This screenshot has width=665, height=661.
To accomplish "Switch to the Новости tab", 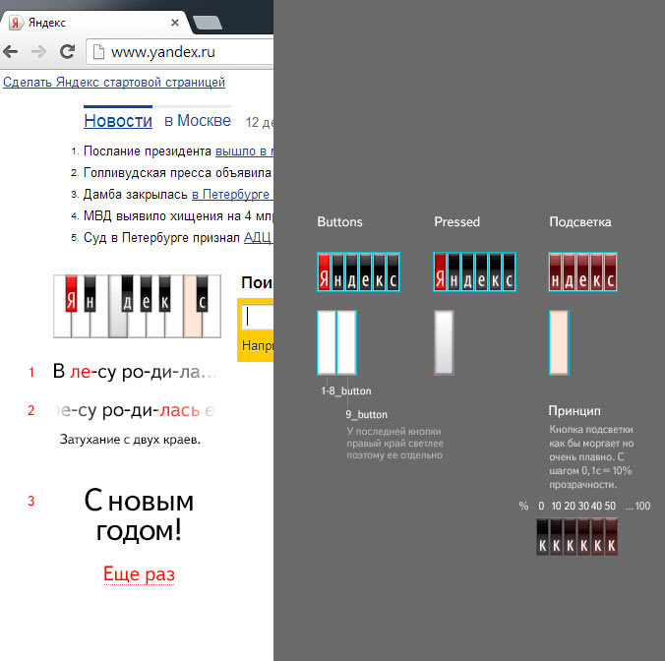I will pos(118,121).
